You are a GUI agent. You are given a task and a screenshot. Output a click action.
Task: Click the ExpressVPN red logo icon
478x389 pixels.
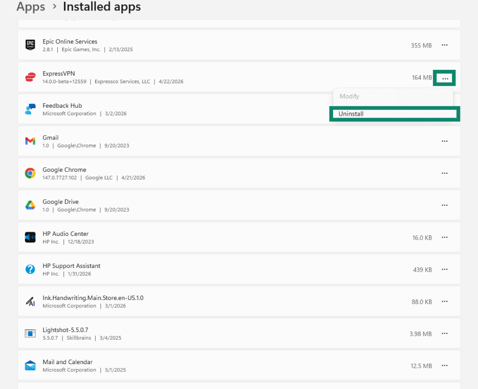tap(30, 77)
